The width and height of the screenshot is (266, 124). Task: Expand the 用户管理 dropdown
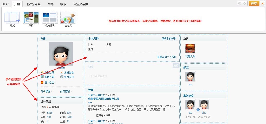click(x=46, y=91)
